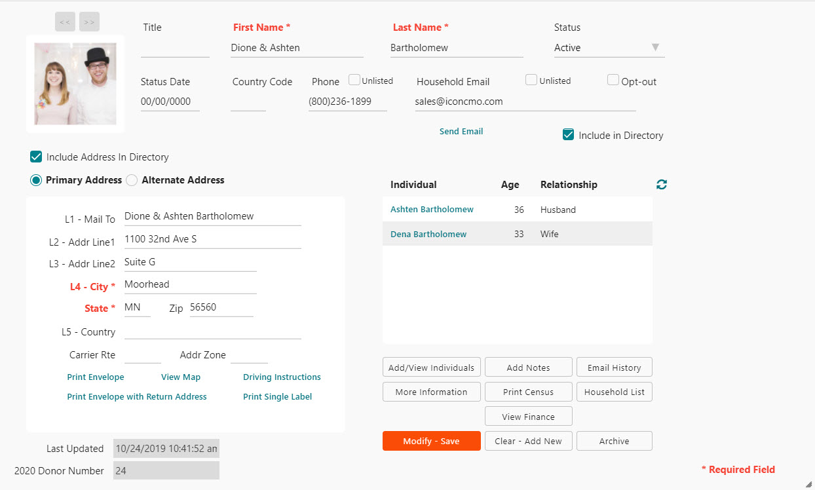The image size is (815, 490).
Task: Click the previous record navigation arrow
Action: (x=64, y=22)
